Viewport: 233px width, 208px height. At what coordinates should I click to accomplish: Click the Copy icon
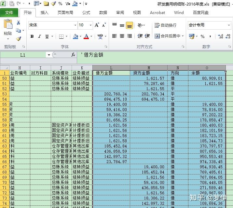pyautogui.click(x=19, y=31)
